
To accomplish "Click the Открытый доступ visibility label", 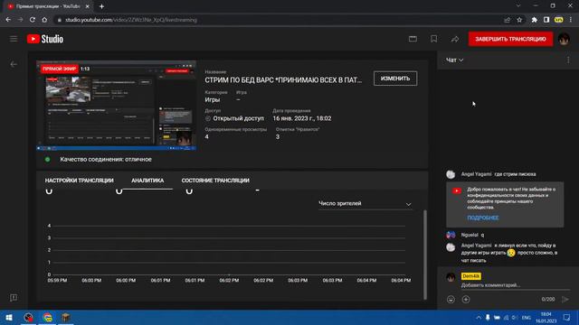I will pos(238,118).
